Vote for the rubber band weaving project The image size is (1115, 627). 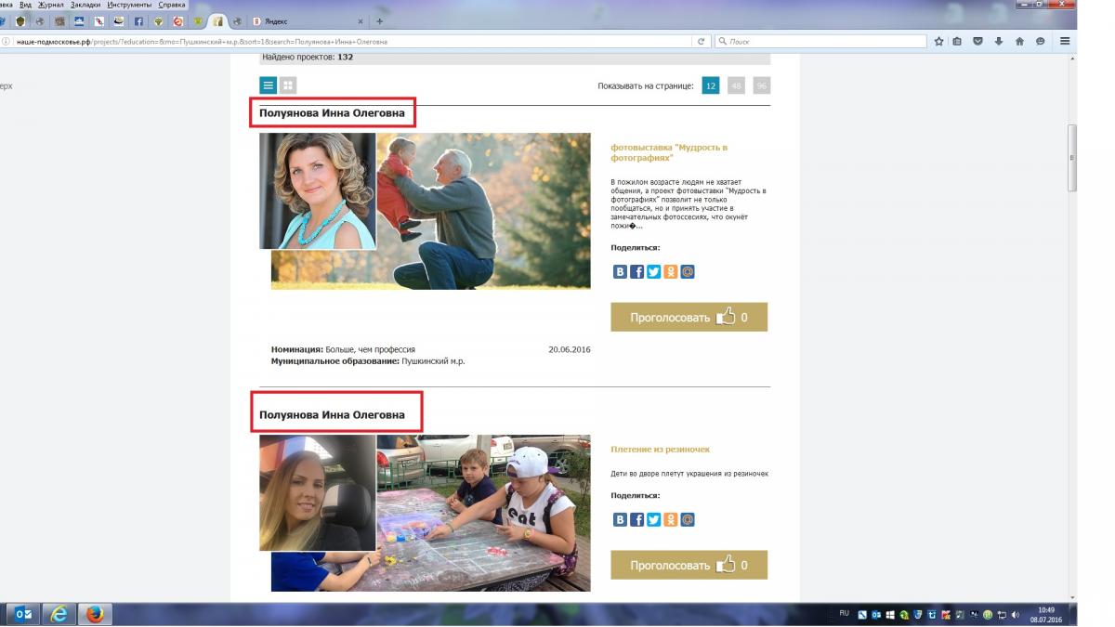689,565
